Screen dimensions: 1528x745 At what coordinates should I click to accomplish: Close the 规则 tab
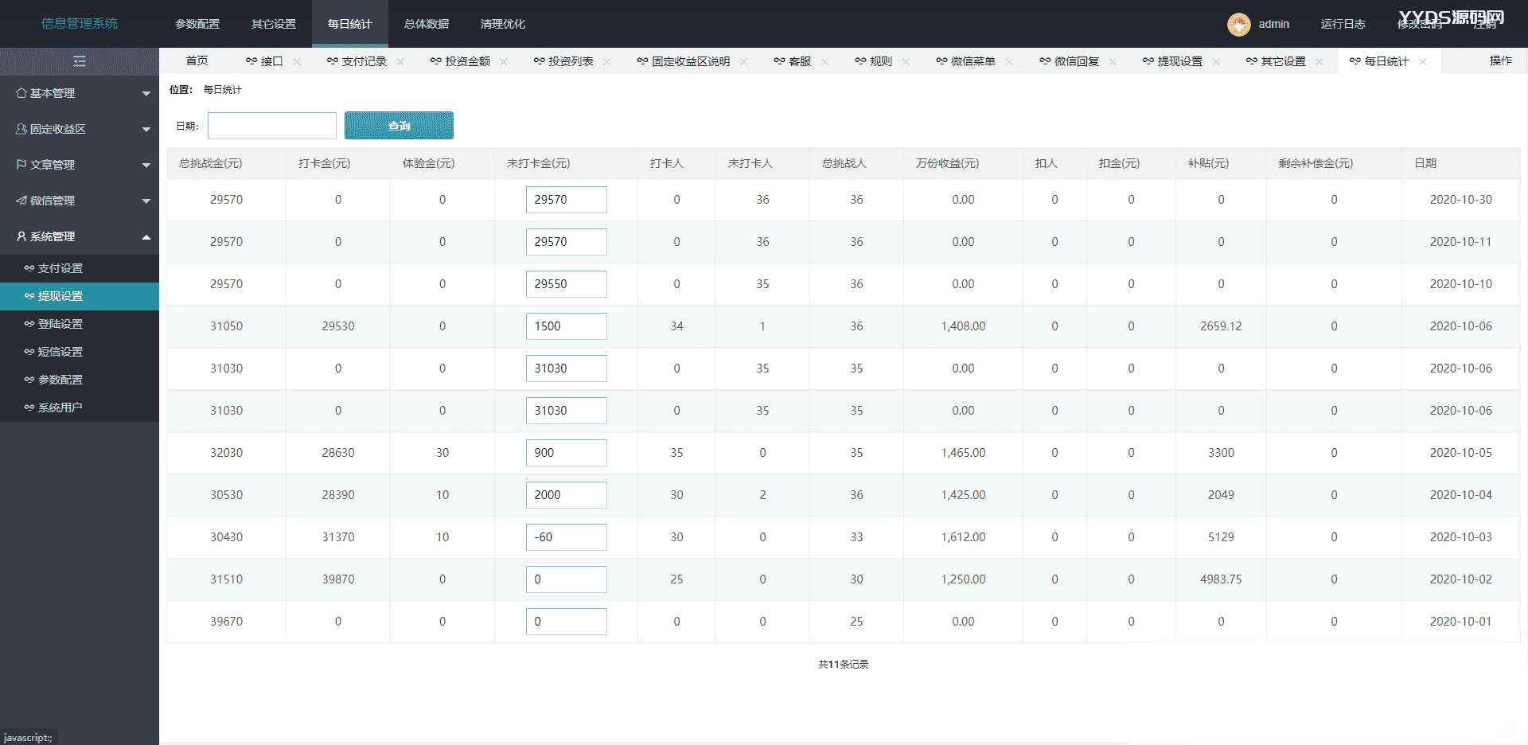[x=906, y=62]
